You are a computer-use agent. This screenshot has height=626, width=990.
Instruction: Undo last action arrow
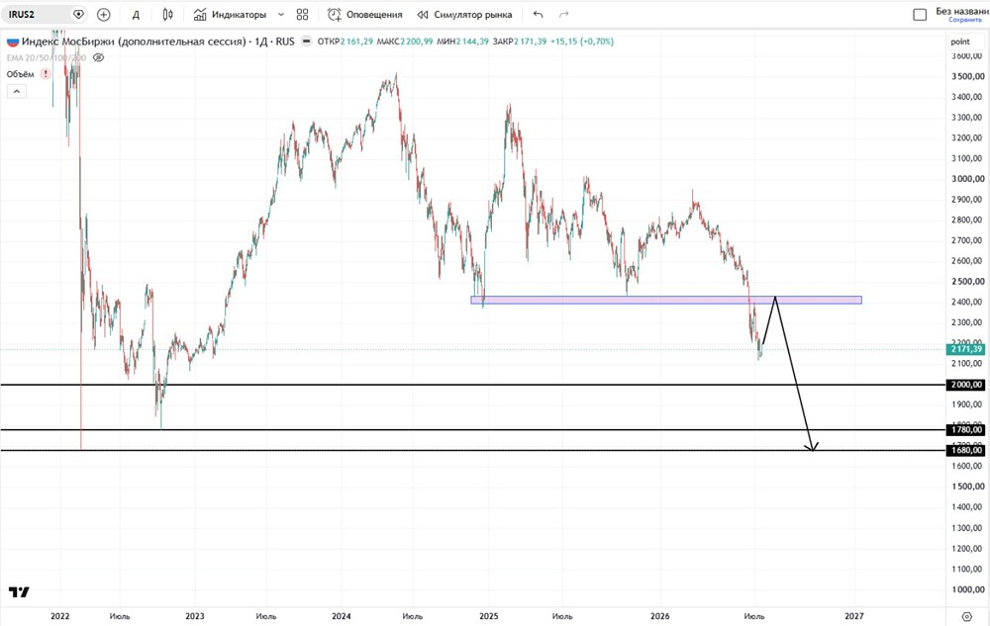(x=538, y=15)
